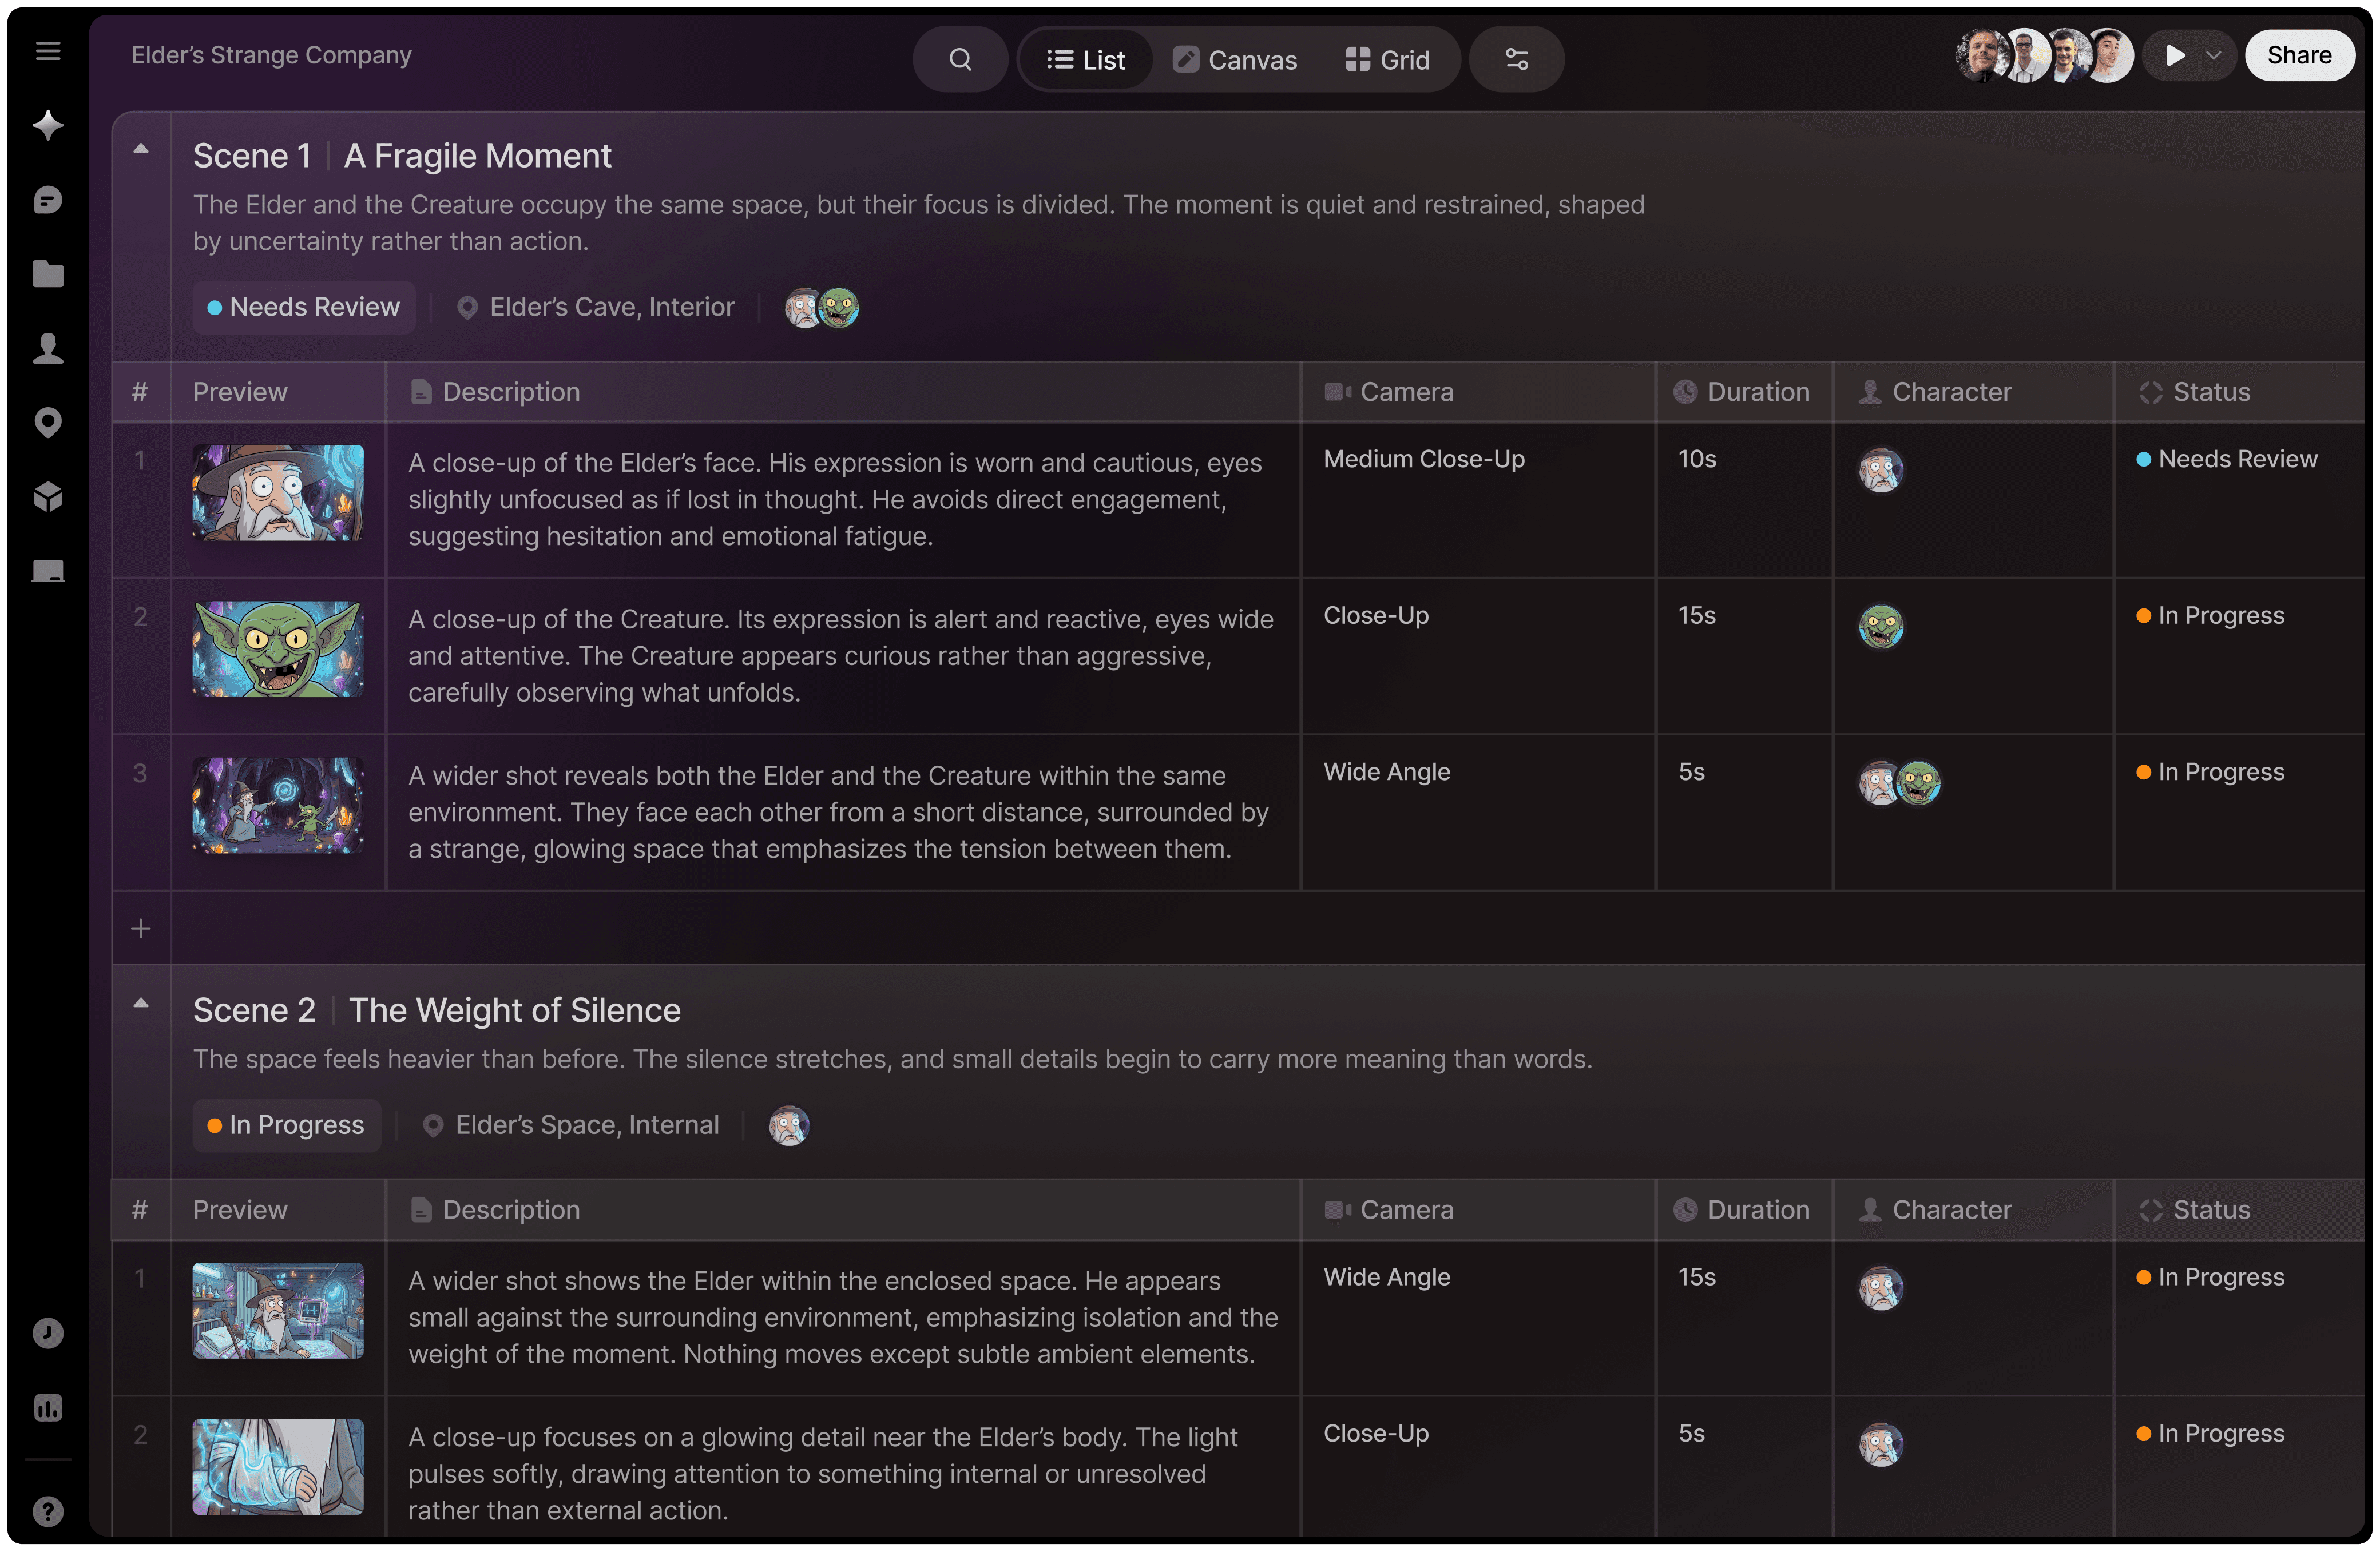This screenshot has height=1552, width=2380.
Task: Open the sparkle AI icon in sidebar
Action: [x=48, y=125]
